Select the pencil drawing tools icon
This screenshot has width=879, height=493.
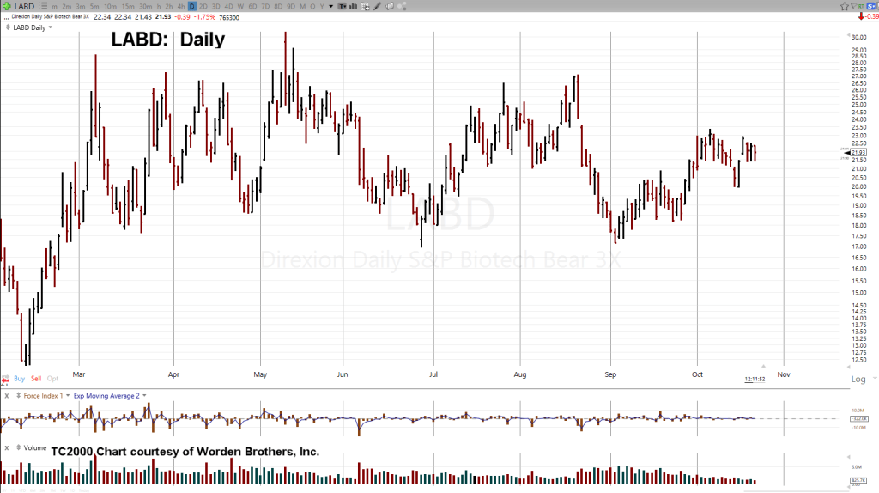click(377, 6)
